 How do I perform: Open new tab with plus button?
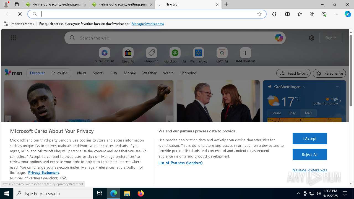226,4
